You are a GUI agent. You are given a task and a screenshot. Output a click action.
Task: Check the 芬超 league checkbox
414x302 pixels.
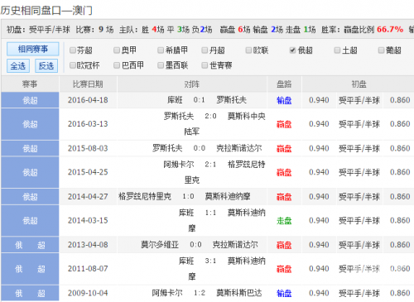(73, 50)
